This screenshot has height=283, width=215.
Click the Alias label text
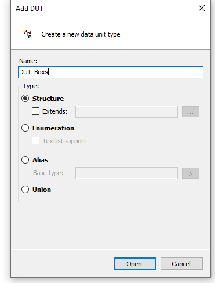(41, 160)
